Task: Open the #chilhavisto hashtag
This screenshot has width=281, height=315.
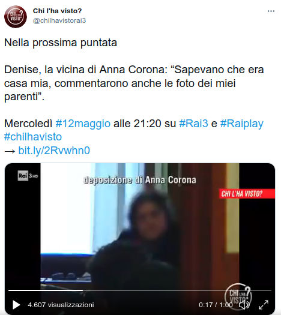Action: pos(33,137)
